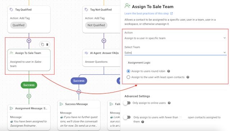Click the send icon on Success Message step
The width and height of the screenshot is (230, 131).
click(61, 104)
